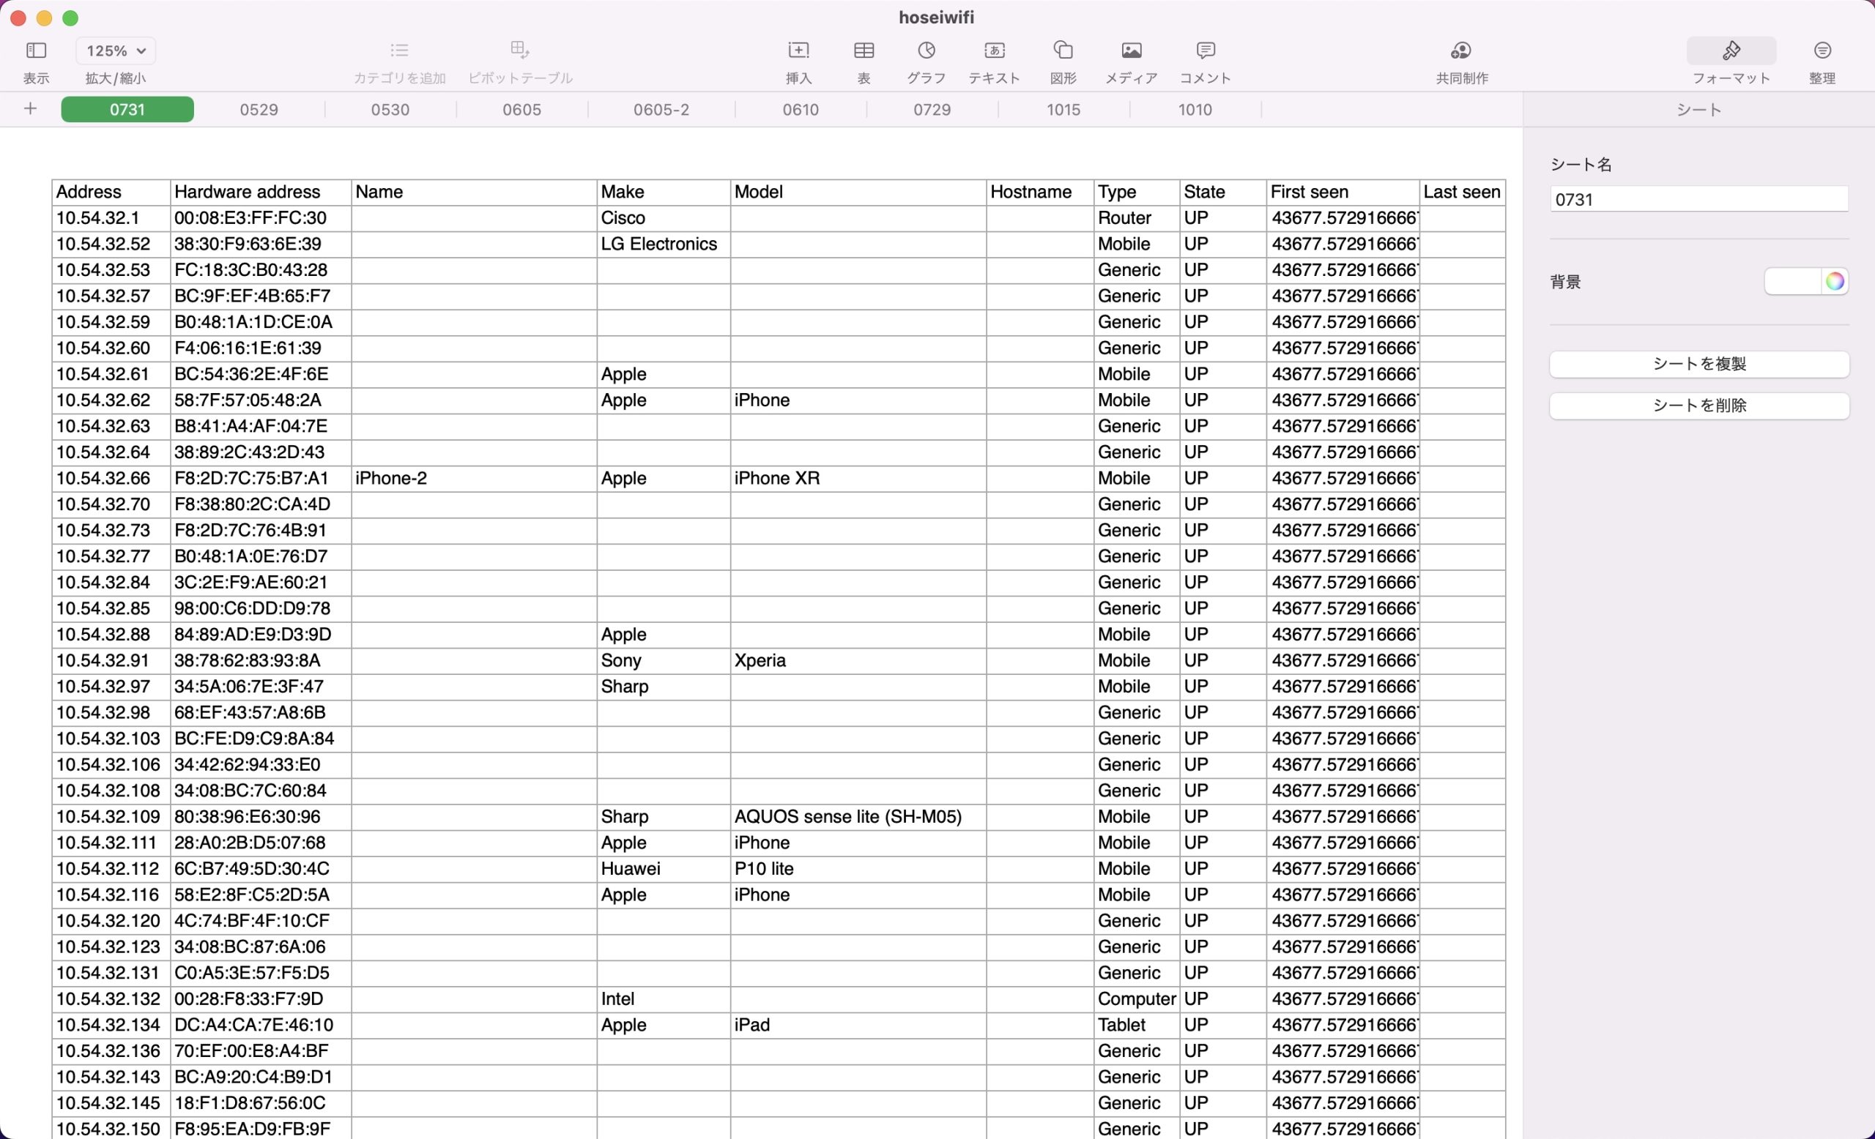Open the Chart (グラフ) icon menu
Image resolution: width=1875 pixels, height=1139 pixels.
point(926,51)
